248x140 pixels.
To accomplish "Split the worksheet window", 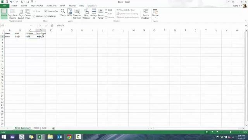I will pyautogui.click(x=108, y=10).
